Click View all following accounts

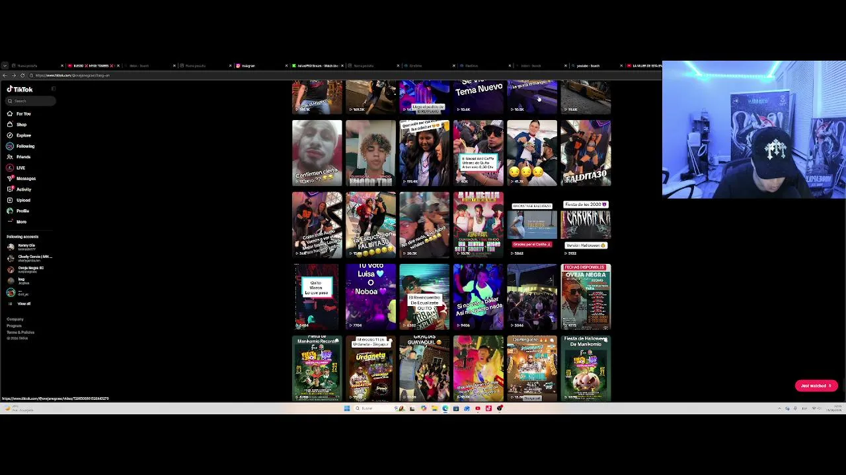pyautogui.click(x=24, y=303)
